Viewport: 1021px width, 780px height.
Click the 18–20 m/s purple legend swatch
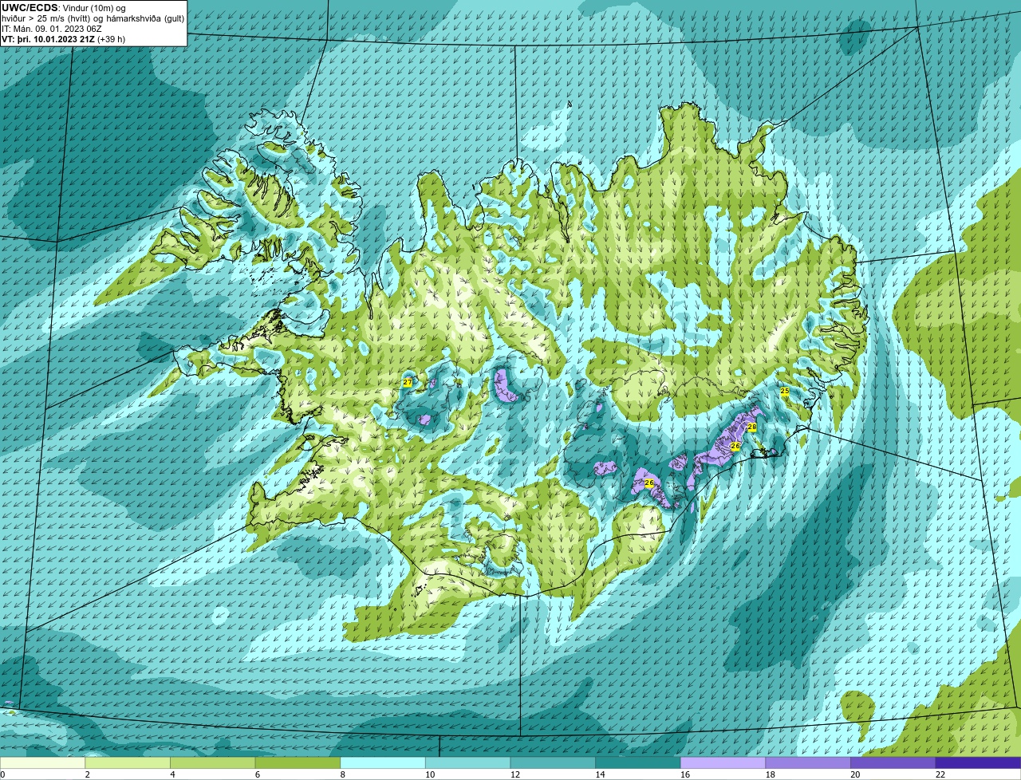[808, 762]
